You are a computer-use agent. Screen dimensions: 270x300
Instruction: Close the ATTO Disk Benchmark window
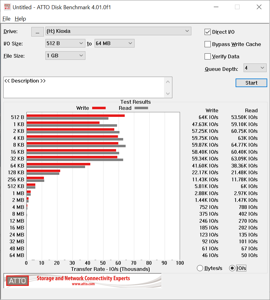pos(259,7)
